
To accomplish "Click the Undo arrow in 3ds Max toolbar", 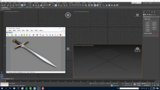I will click(2, 5).
